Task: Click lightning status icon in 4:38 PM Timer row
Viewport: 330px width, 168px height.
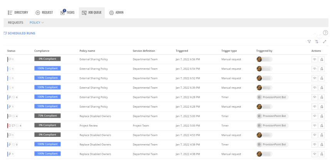Action: tap(10, 145)
